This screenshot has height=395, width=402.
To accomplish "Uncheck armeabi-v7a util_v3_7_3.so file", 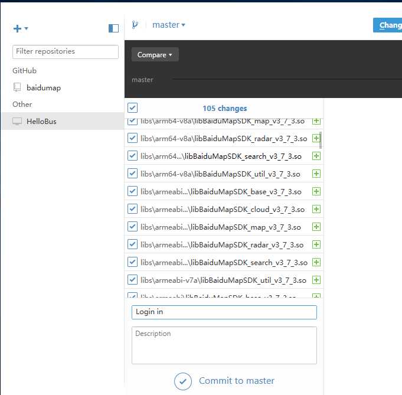I will point(133,280).
